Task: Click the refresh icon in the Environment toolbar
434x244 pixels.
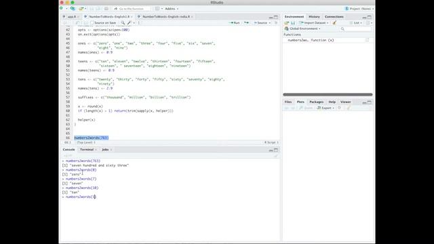Action: point(368,22)
